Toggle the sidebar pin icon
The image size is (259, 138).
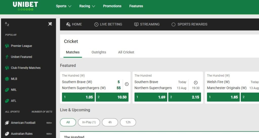click(x=50, y=24)
